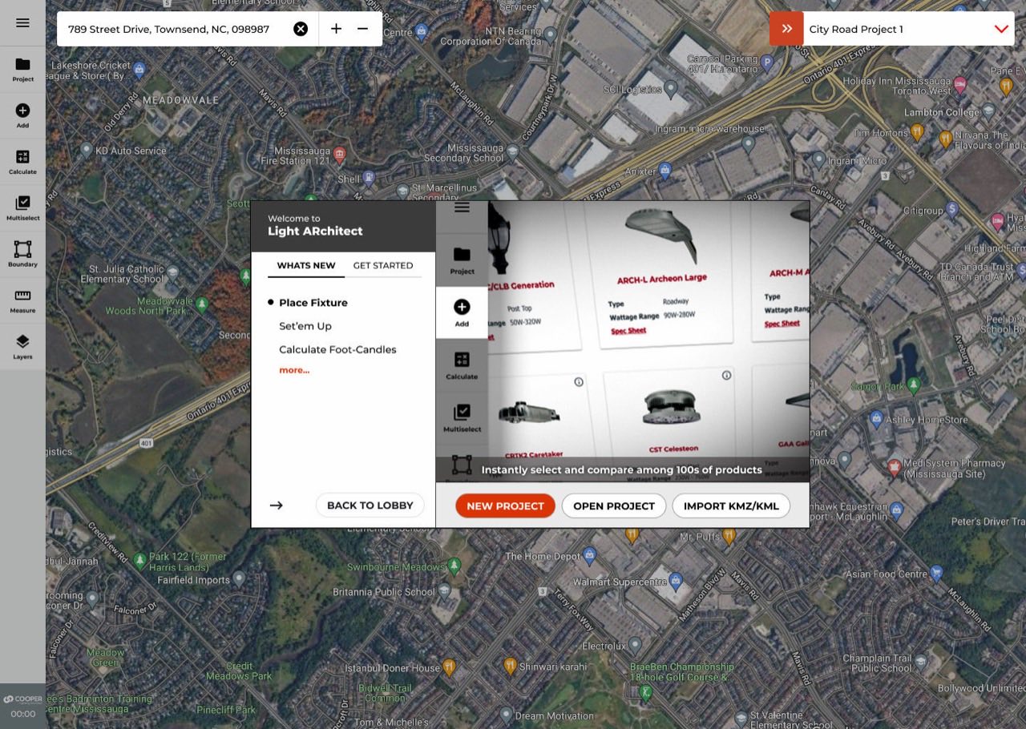Click Ashley HomeStore map marker
This screenshot has width=1026, height=729.
[x=876, y=419]
